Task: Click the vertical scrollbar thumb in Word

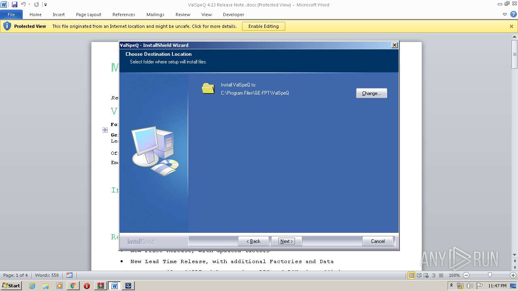Action: coord(515,54)
